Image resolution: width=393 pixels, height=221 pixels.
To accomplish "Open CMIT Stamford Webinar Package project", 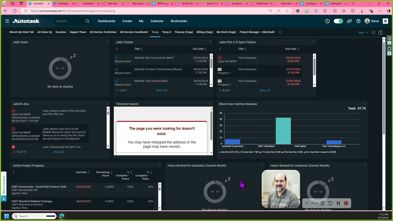I will tap(32, 201).
